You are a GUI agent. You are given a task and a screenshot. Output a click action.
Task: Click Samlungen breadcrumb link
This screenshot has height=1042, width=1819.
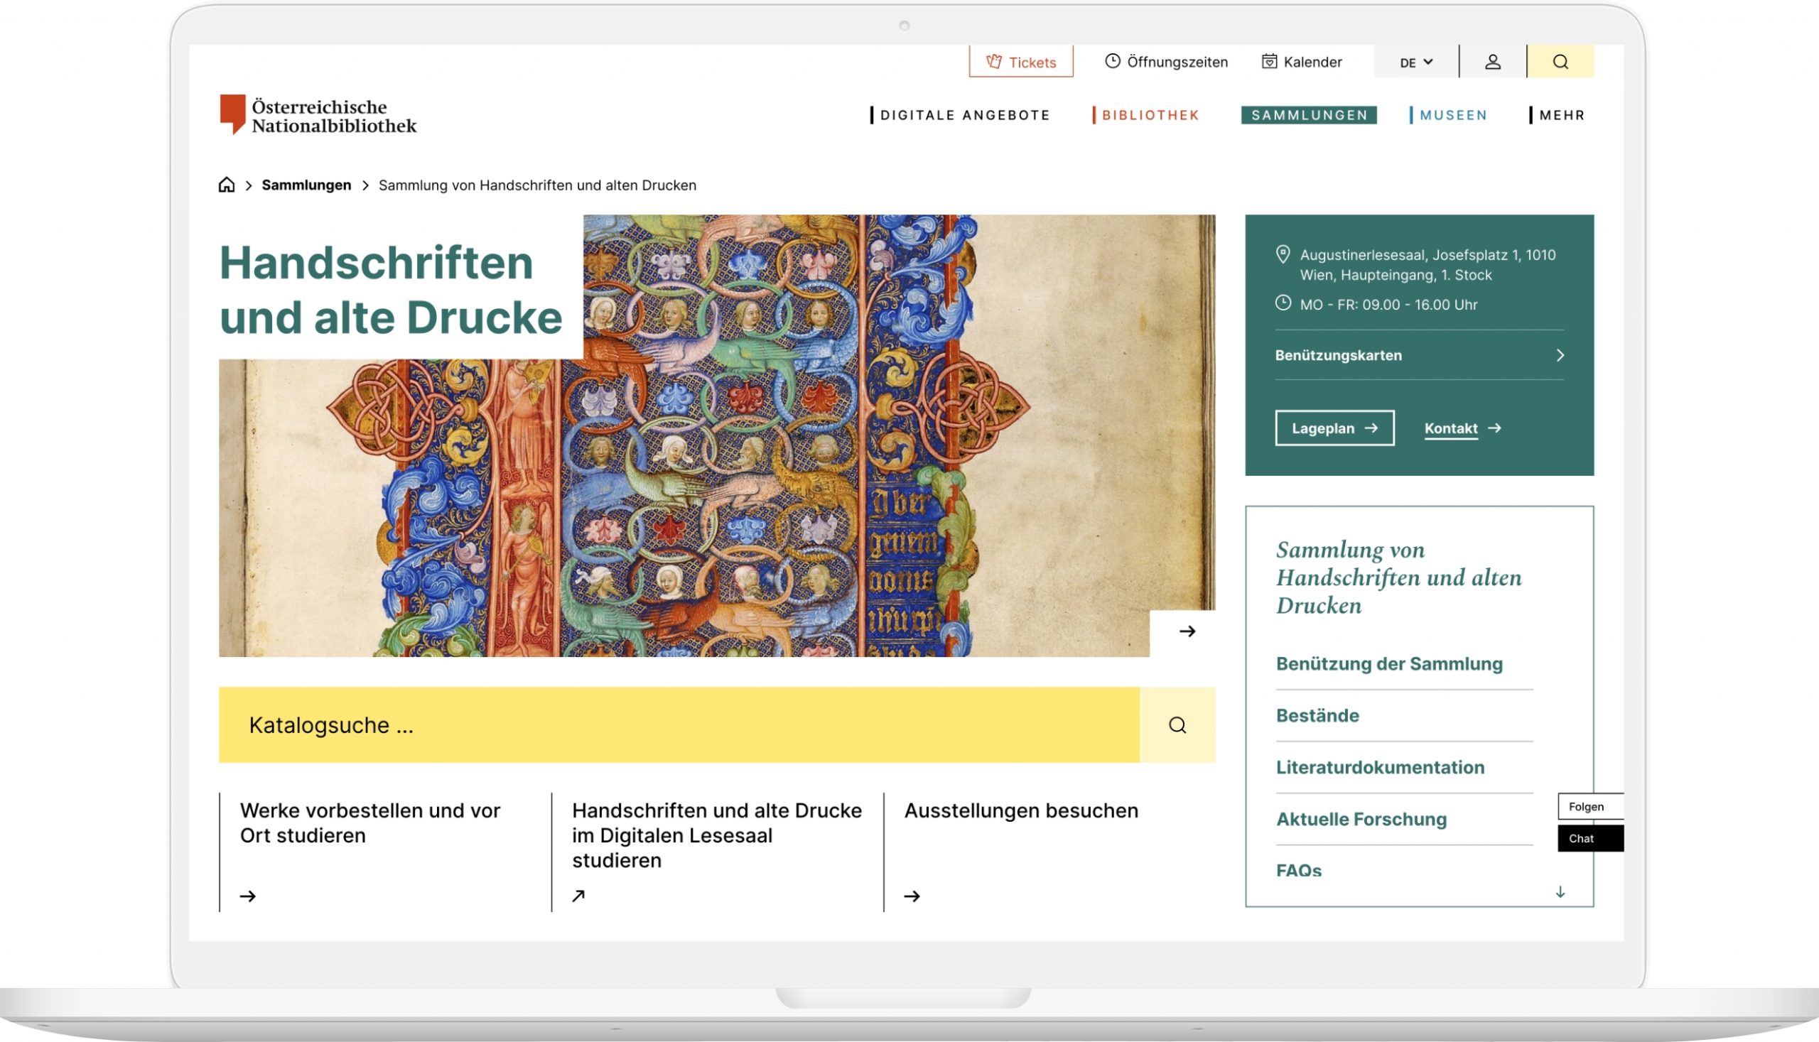click(306, 185)
